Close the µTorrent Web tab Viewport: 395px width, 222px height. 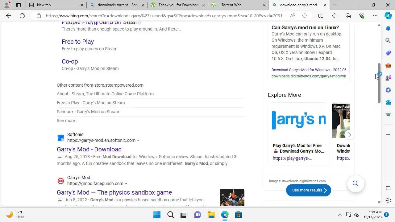click(x=264, y=5)
